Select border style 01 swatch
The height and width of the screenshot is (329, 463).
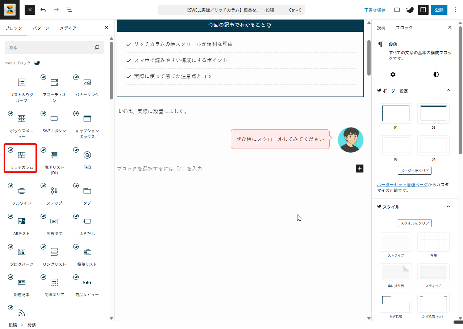pos(396,114)
